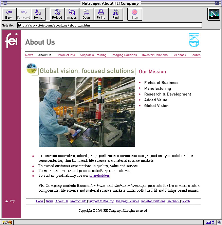Image resolution: width=222 pixels, height=225 pixels.
Task: Open the Manufacturing list item
Action: click(158, 88)
